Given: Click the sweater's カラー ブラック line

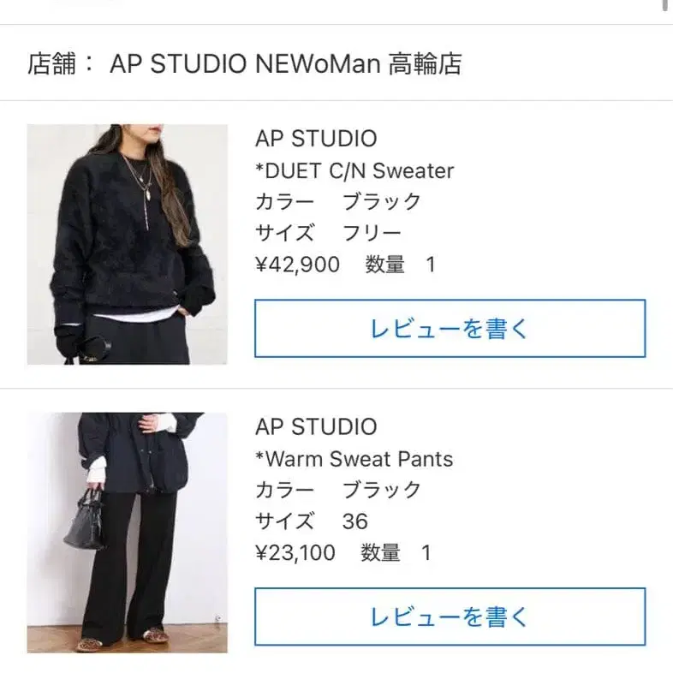Looking at the screenshot, I should click(x=338, y=202).
